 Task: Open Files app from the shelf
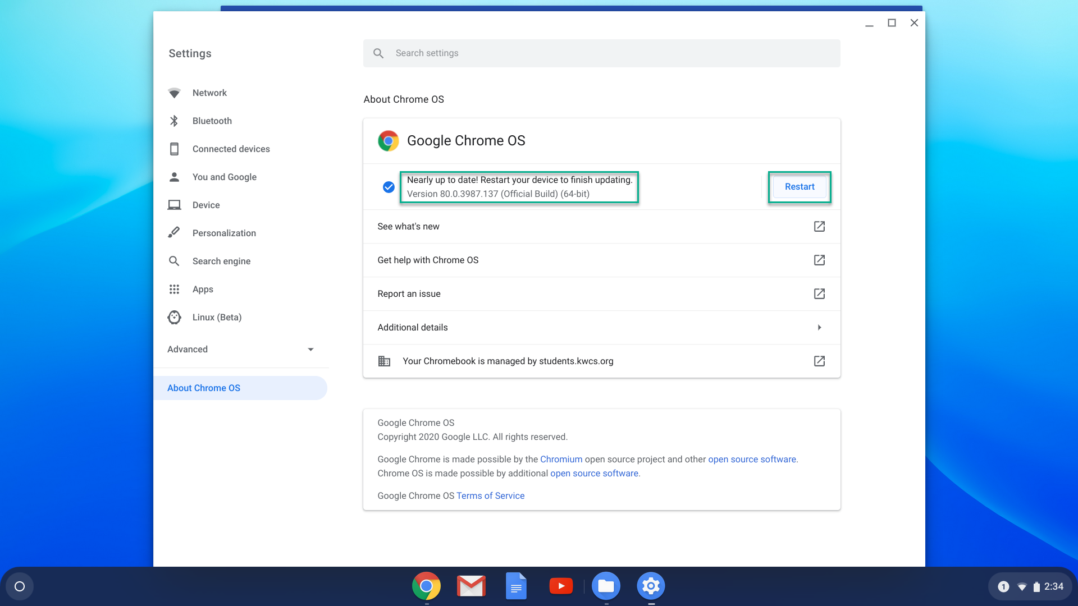606,586
